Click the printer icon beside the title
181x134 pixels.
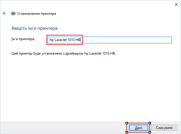pos(13,13)
